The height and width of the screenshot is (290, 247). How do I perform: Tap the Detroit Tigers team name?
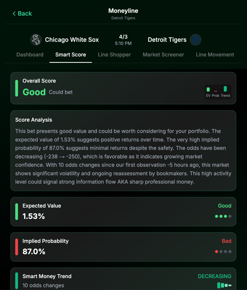coord(167,40)
